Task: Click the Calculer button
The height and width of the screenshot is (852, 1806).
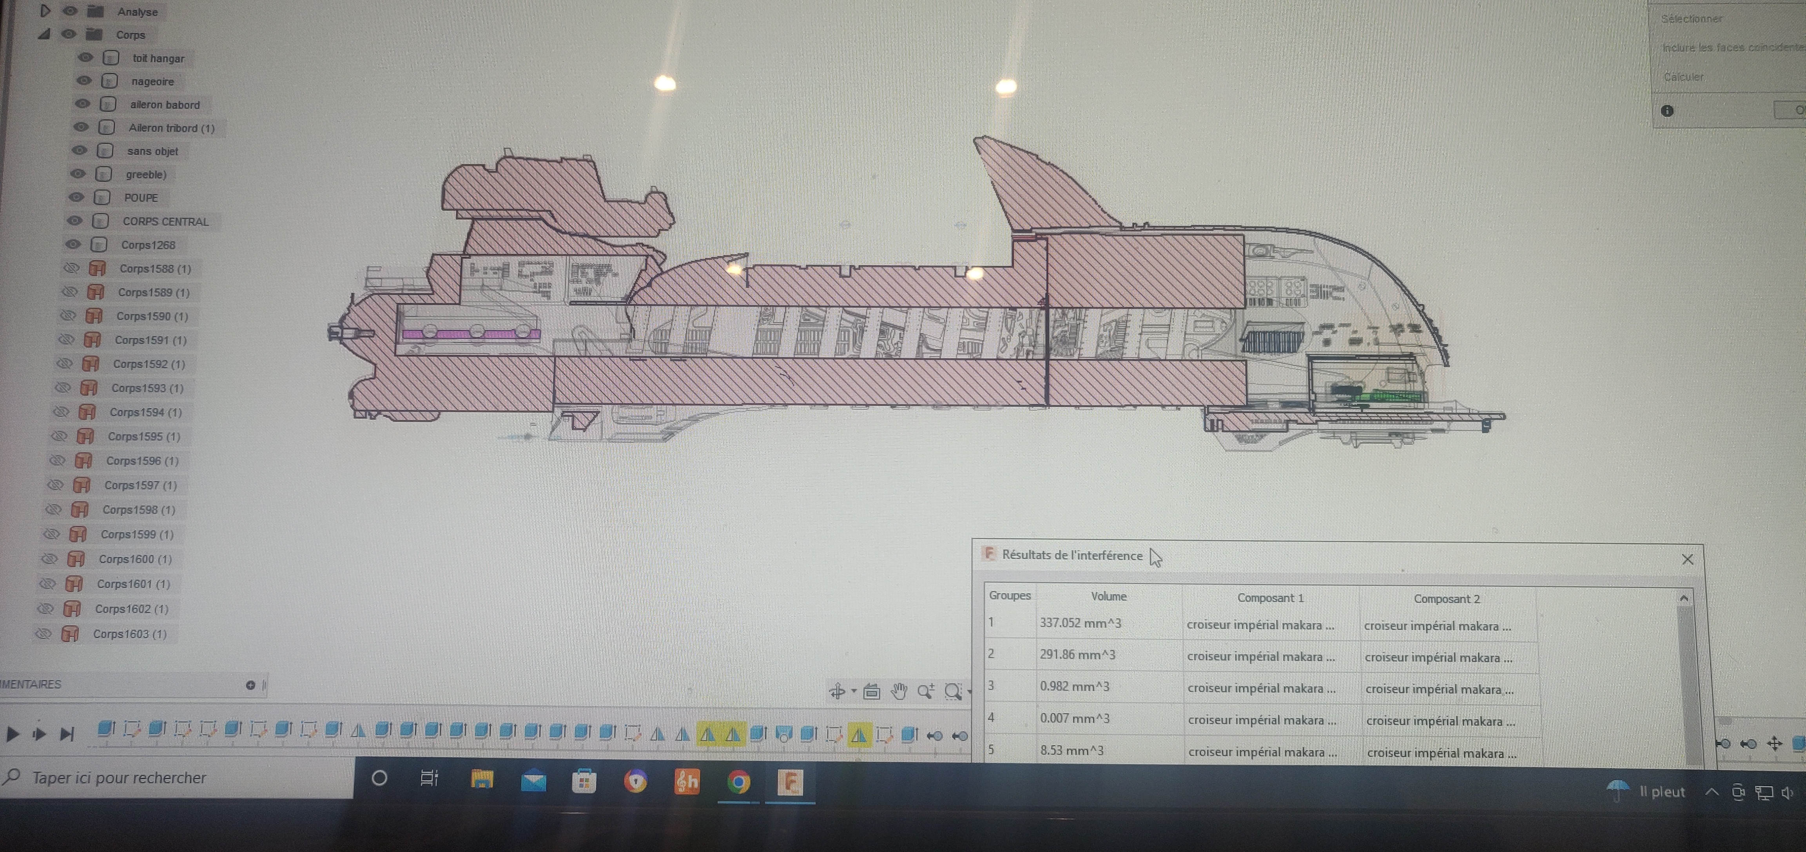Action: pyautogui.click(x=1684, y=76)
